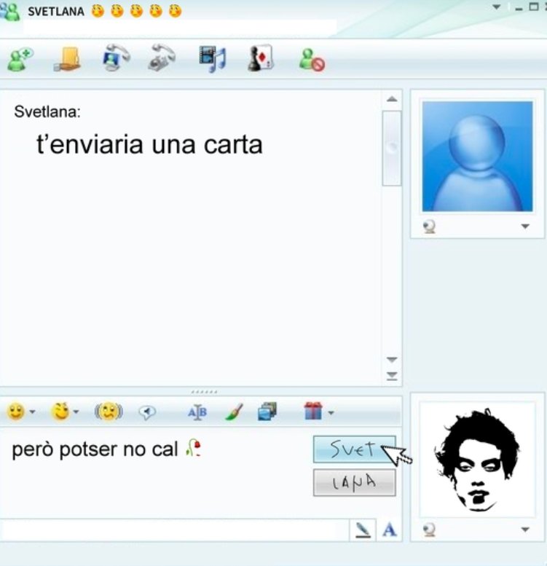Click the SVETLANA contact name in header

pos(56,12)
